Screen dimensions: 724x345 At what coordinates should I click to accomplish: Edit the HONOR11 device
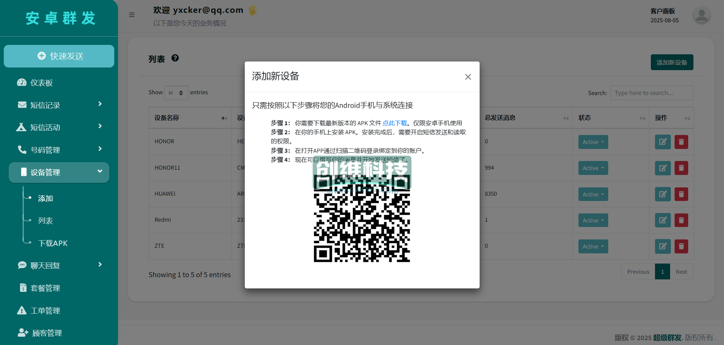pos(663,168)
